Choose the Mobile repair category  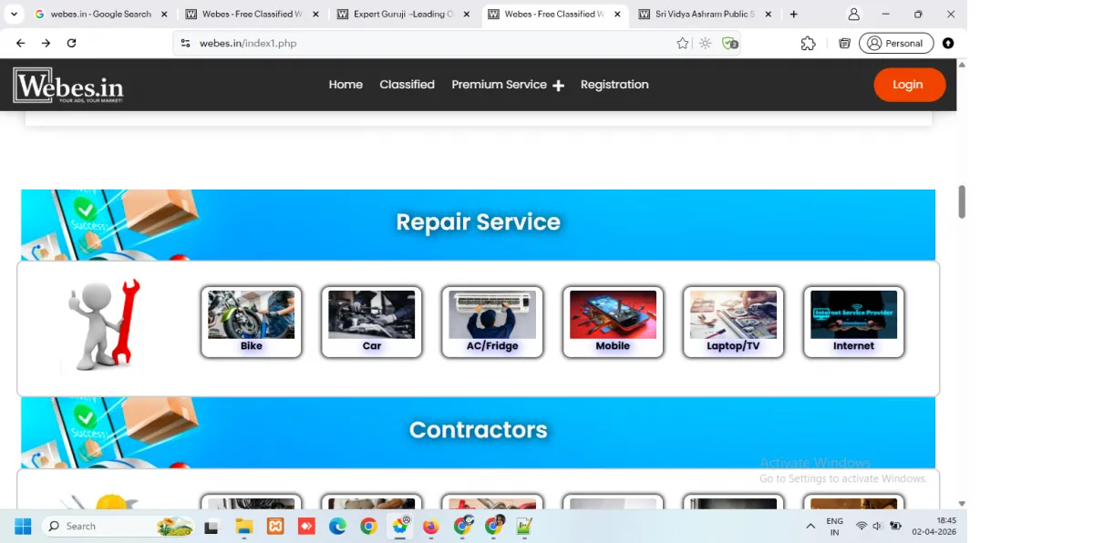click(613, 322)
